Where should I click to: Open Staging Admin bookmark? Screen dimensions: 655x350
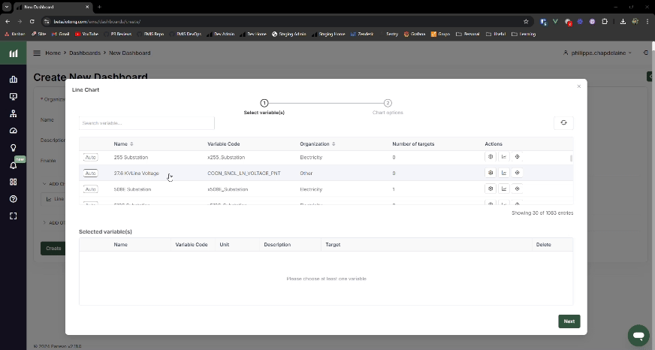[289, 35]
